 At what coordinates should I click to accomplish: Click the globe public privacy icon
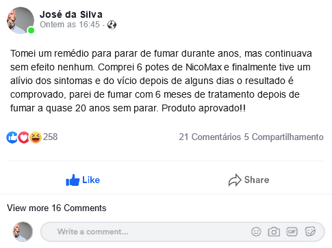point(112,25)
